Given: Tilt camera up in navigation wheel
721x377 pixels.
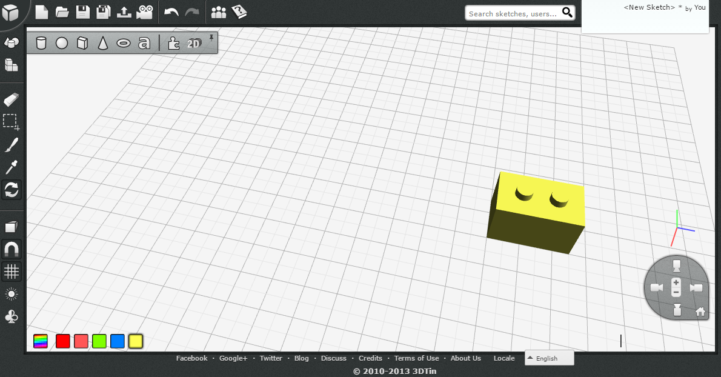Looking at the screenshot, I should [x=676, y=266].
